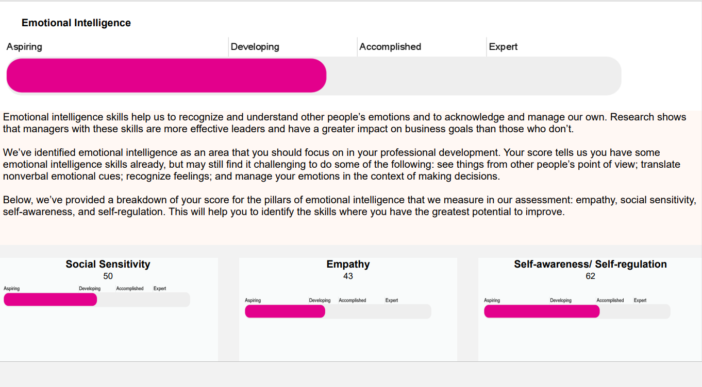Click the Accomplished label in Empathy card
Image resolution: width=702 pixels, height=387 pixels.
click(353, 301)
